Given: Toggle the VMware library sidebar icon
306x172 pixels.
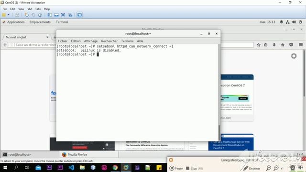Looking at the screenshot, I should [50, 15].
